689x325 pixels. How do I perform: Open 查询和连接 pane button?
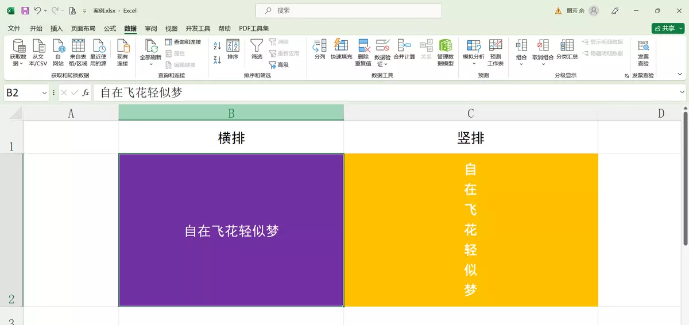click(183, 42)
